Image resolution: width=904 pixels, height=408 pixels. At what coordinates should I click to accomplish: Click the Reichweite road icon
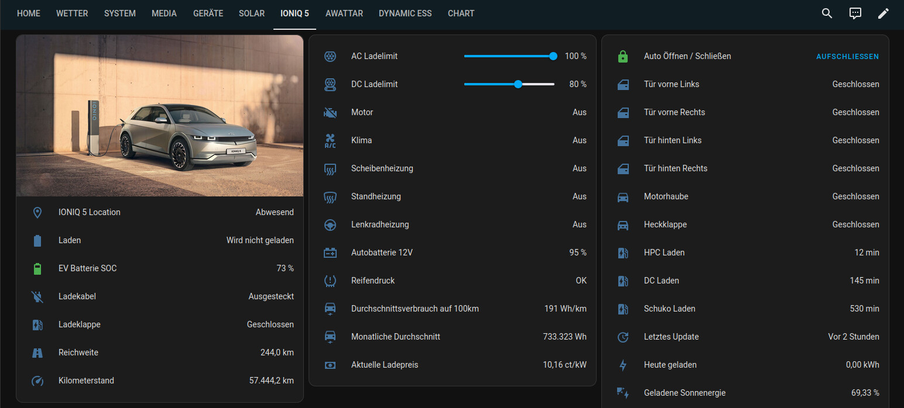click(x=37, y=353)
